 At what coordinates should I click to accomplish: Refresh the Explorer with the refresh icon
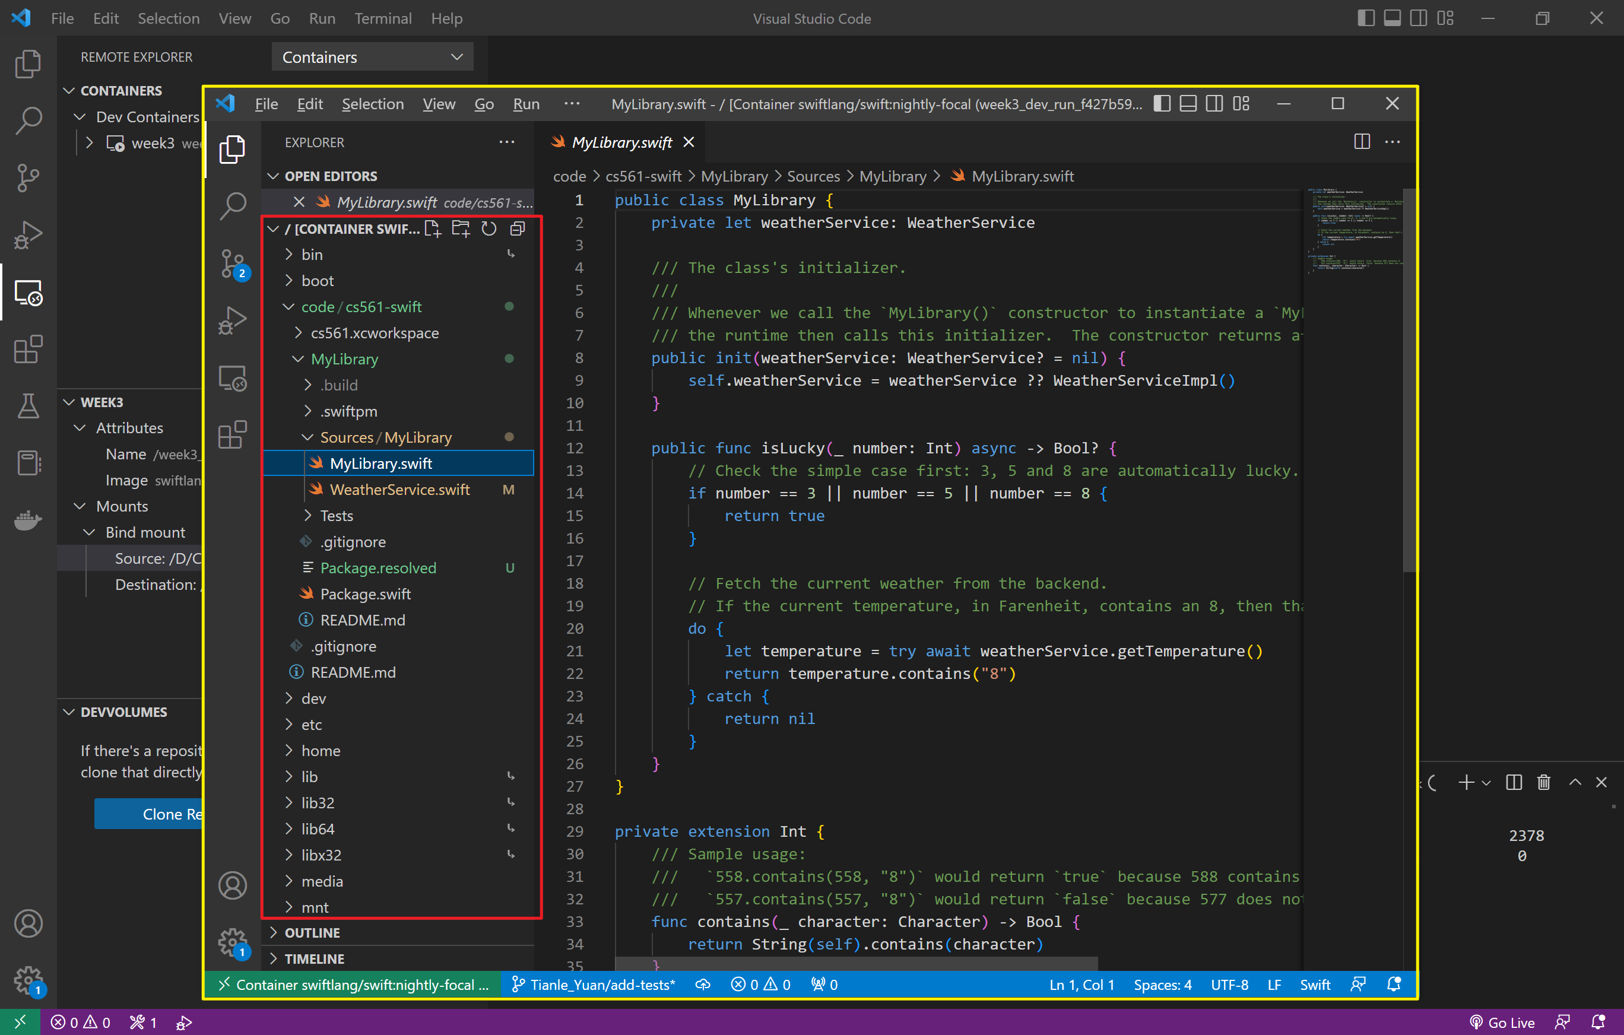pyautogui.click(x=489, y=228)
